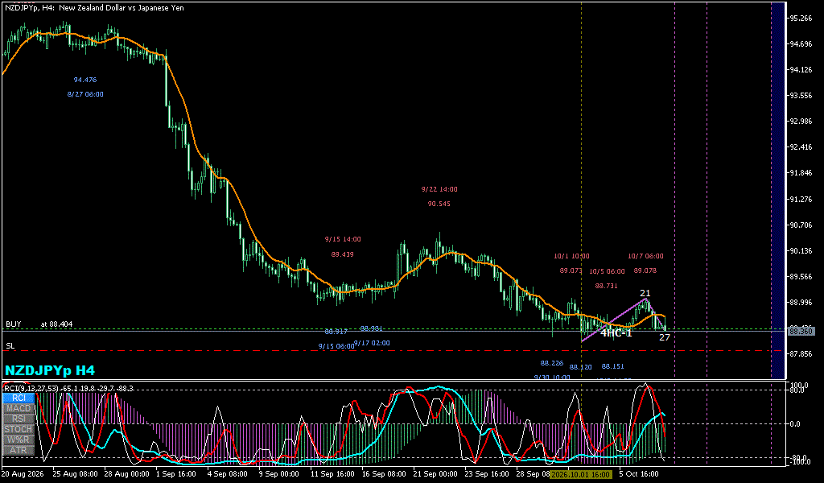Select the 10/5 06:00 time label
824x483 pixels.
click(x=607, y=272)
